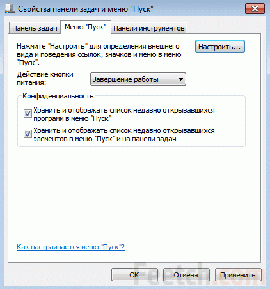Toggle the recently opened items checkbox

pyautogui.click(x=28, y=134)
